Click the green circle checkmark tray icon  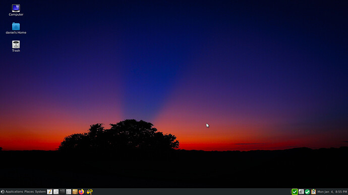(x=307, y=191)
